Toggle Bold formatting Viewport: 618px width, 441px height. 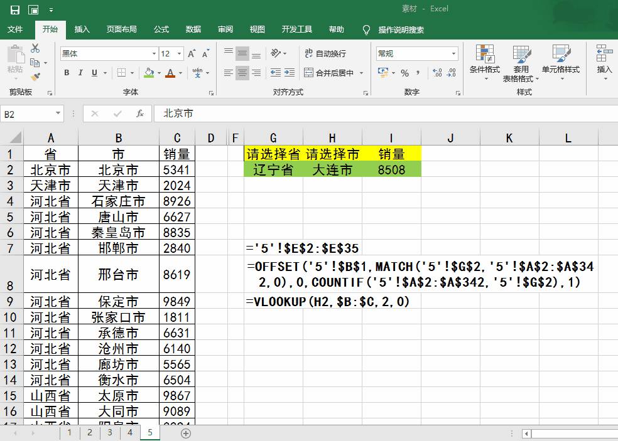coord(67,73)
